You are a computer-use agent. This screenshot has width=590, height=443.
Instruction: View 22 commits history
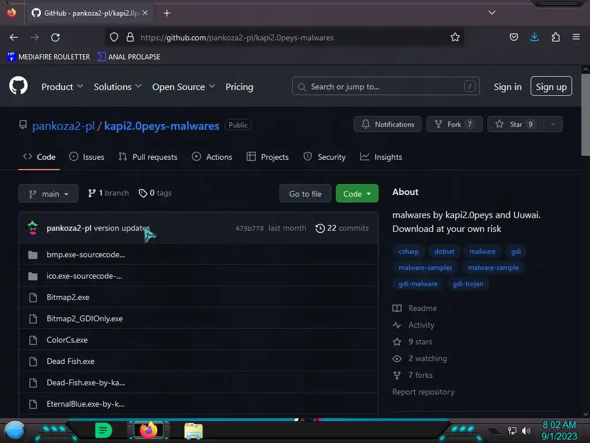point(342,228)
